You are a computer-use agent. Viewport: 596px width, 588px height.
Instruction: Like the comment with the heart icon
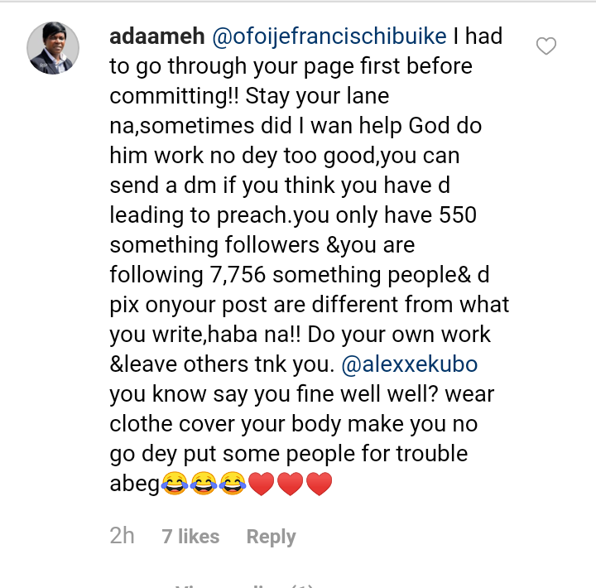tap(546, 46)
